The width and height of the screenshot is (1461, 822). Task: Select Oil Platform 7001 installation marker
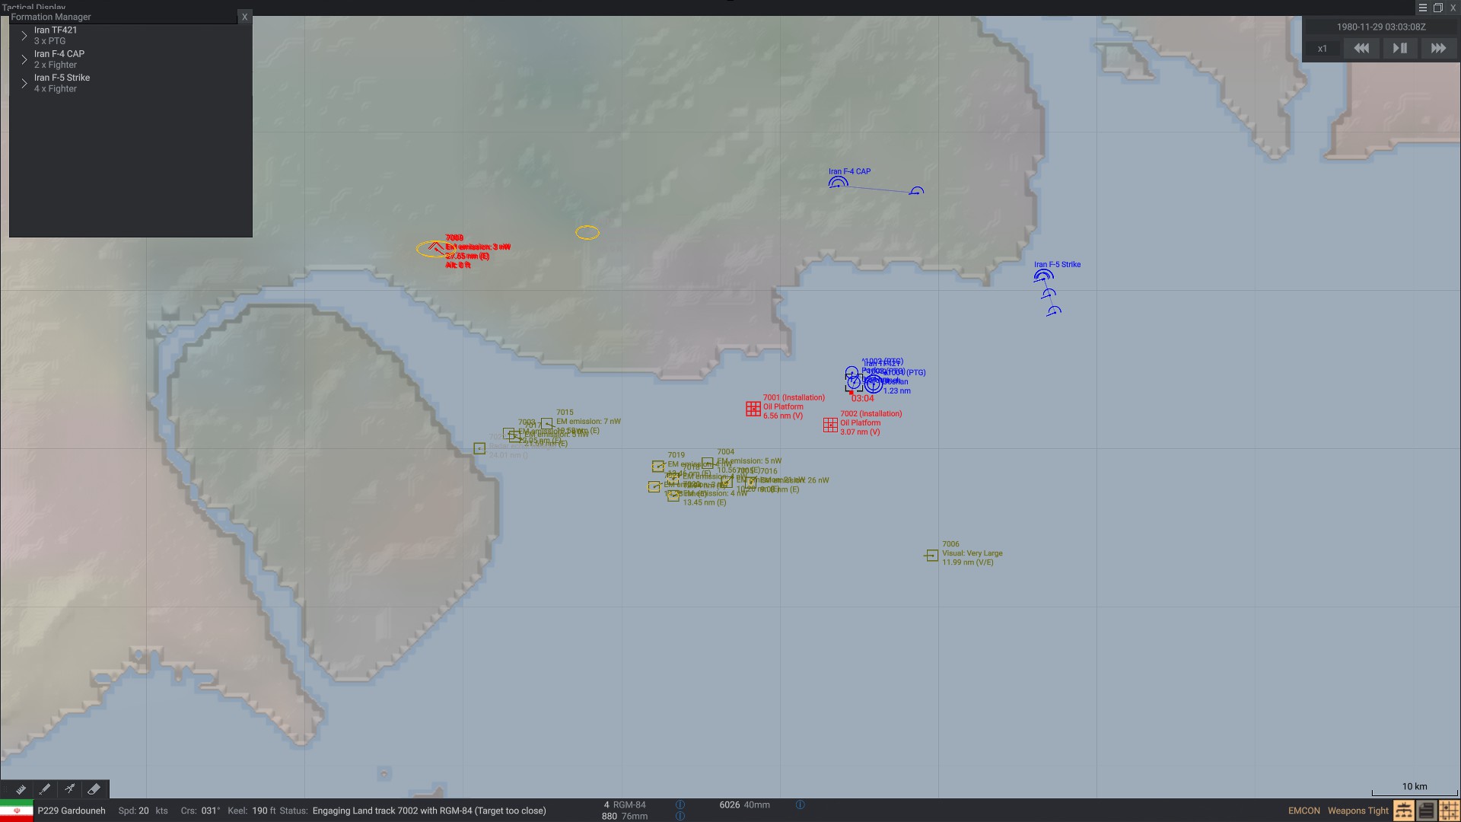753,409
